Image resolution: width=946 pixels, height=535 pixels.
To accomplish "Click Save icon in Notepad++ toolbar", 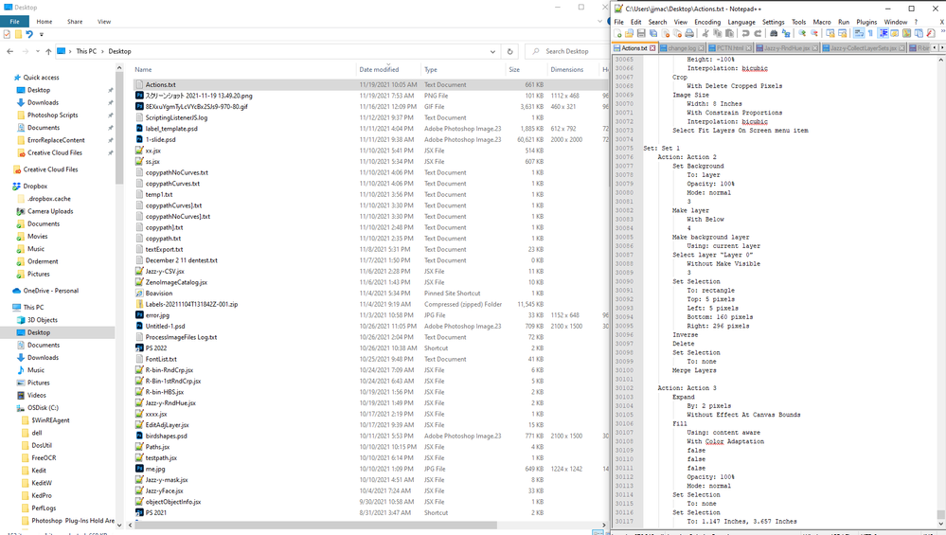I will (641, 33).
